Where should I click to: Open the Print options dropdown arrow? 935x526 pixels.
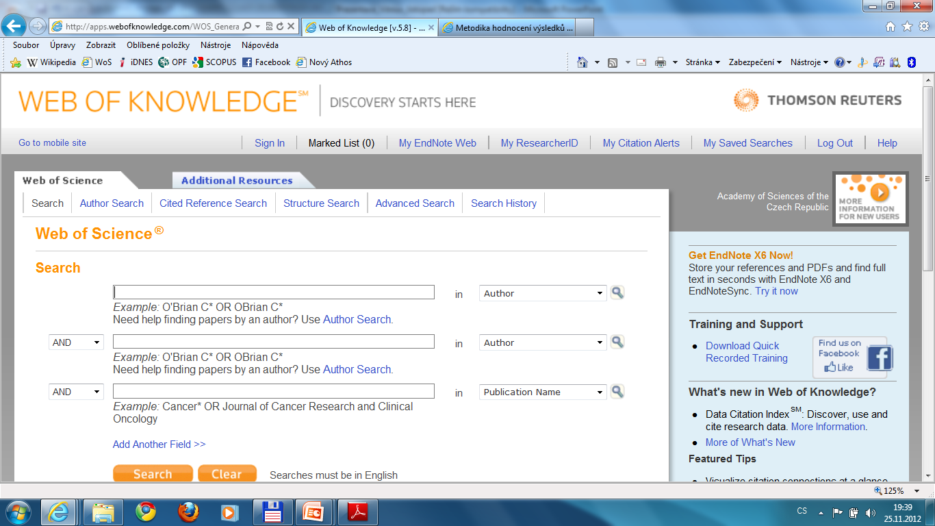pos(676,62)
